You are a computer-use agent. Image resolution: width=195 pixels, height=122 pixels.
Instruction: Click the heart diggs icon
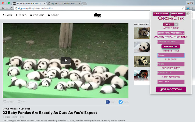click(x=5, y=102)
